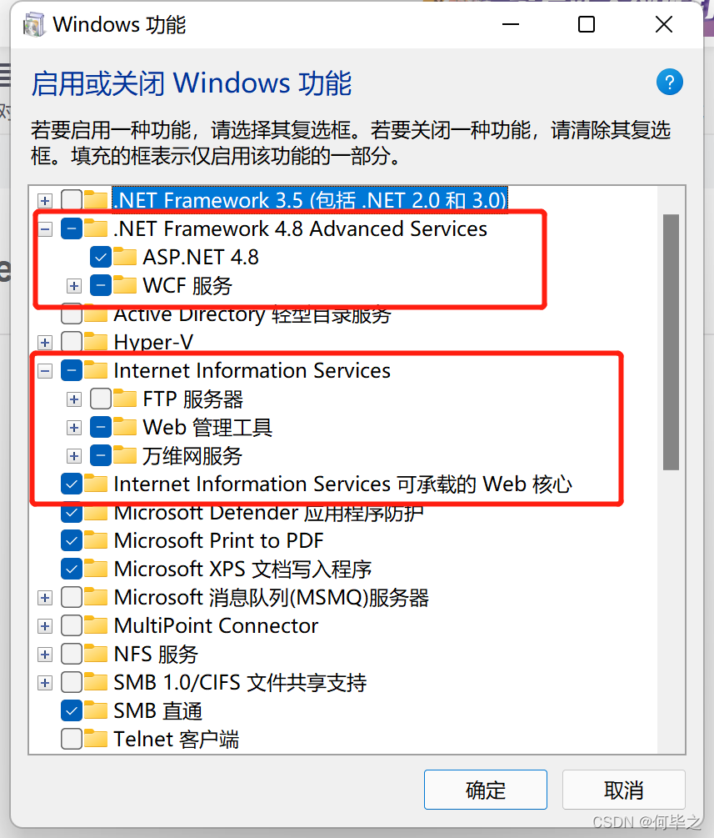The width and height of the screenshot is (714, 838).
Task: Click the 取消 button
Action: (x=624, y=790)
